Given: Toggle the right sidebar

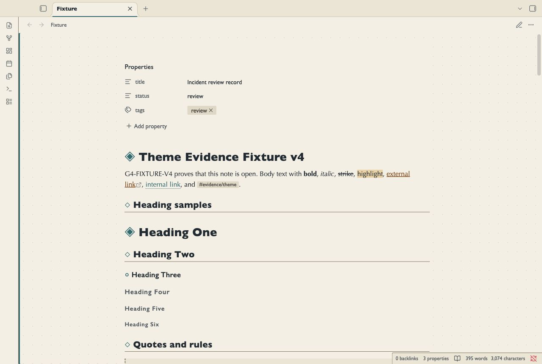Looking at the screenshot, I should [x=533, y=8].
